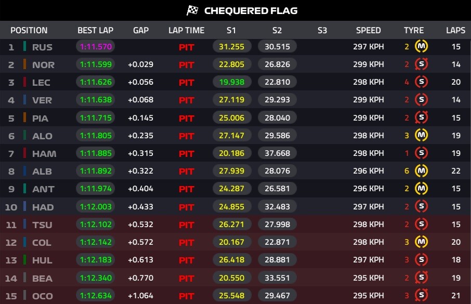This screenshot has width=471, height=304.
Task: Click Russell's purple best lap 1:11.570
Action: pyautogui.click(x=95, y=47)
